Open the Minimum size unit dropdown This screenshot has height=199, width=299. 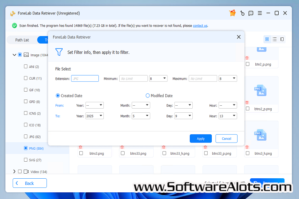[x=158, y=78]
